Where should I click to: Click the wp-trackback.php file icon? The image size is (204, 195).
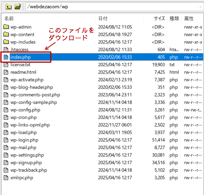click(6, 170)
